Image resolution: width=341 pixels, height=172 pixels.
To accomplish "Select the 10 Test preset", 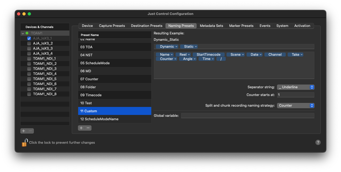I will tap(115, 103).
